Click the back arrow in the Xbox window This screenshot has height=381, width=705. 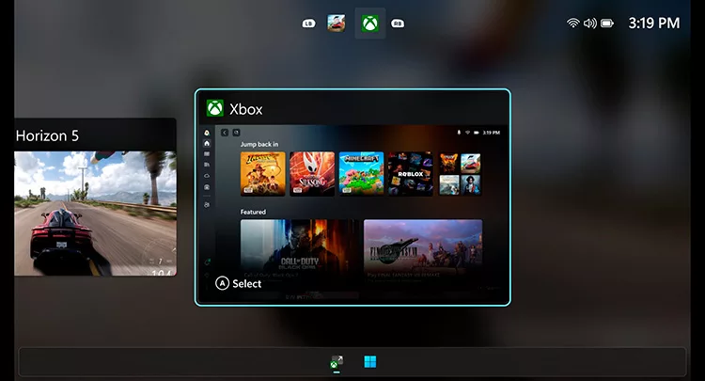(225, 133)
